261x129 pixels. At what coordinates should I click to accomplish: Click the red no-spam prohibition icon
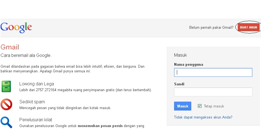coord(6,104)
